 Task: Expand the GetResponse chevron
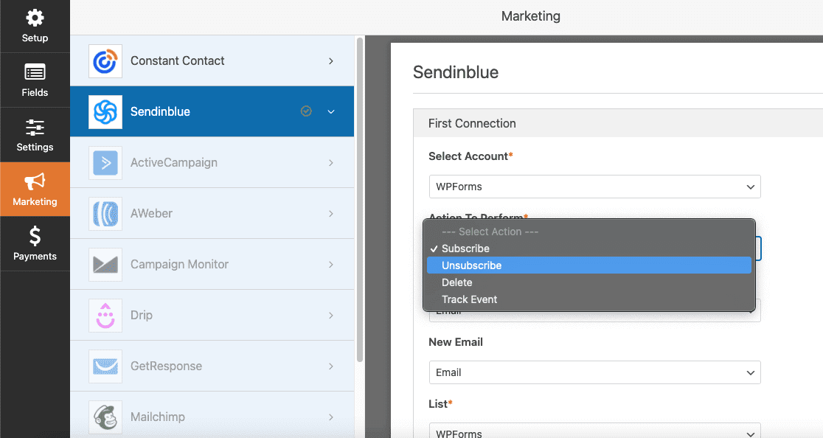[x=330, y=366]
